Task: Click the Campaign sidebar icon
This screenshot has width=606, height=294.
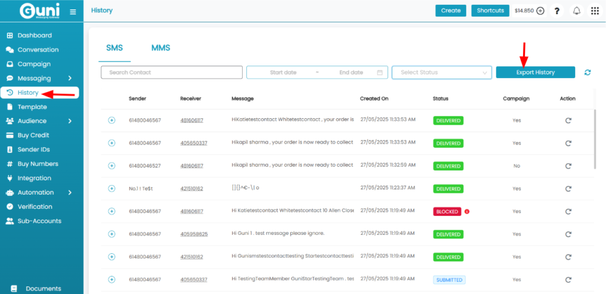Action: [10, 64]
